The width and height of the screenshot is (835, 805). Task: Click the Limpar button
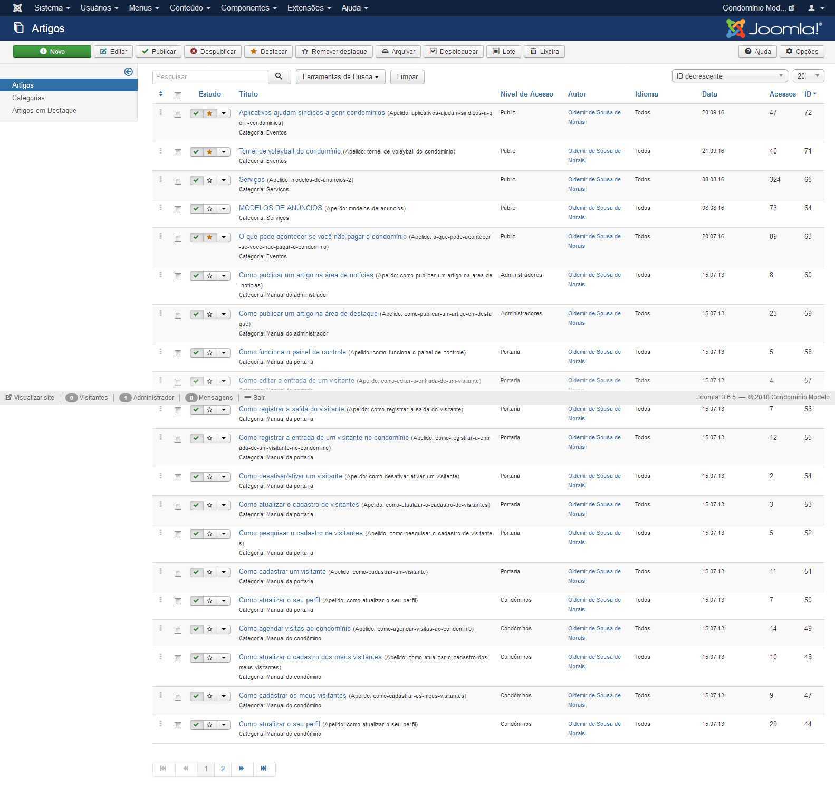407,76
